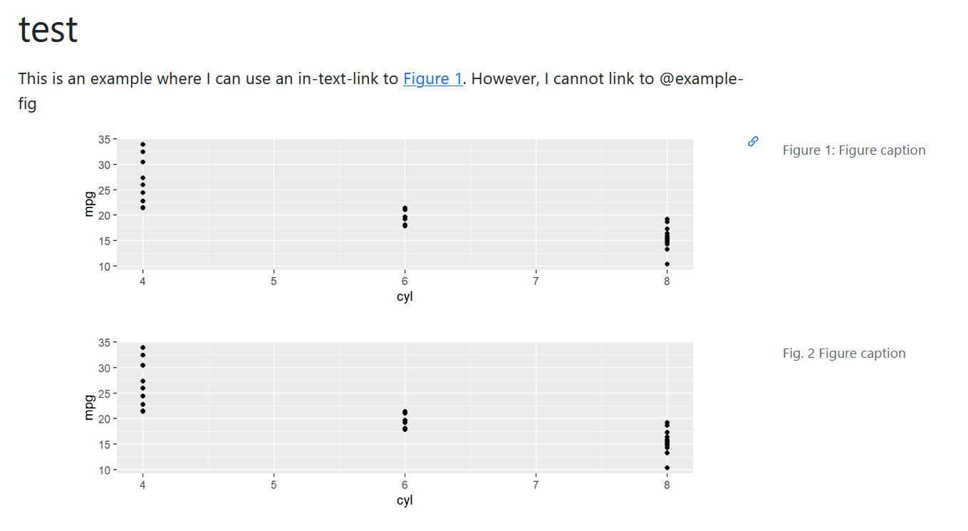Select the "Figure 1: Figure caption" text
Viewport: 968px width, 531px height.
854,150
